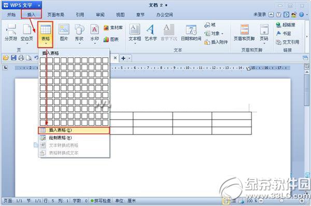The height and width of the screenshot is (206, 311).
Task: Insert Date and Time (日期和时间)
Action: tap(191, 32)
